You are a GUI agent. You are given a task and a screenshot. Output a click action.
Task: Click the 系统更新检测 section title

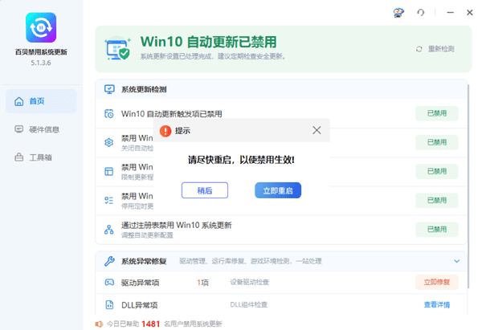tap(144, 89)
